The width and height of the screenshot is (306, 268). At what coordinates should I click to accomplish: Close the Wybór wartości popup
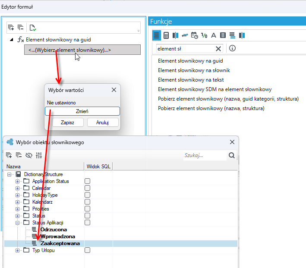coord(114,90)
